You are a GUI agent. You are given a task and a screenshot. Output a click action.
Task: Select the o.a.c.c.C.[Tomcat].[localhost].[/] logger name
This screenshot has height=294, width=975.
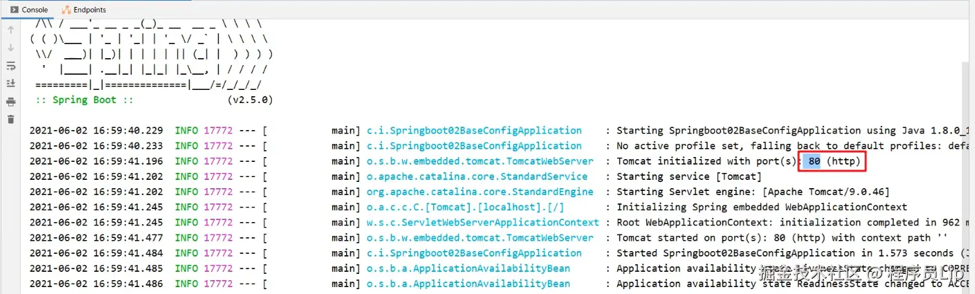tap(465, 207)
